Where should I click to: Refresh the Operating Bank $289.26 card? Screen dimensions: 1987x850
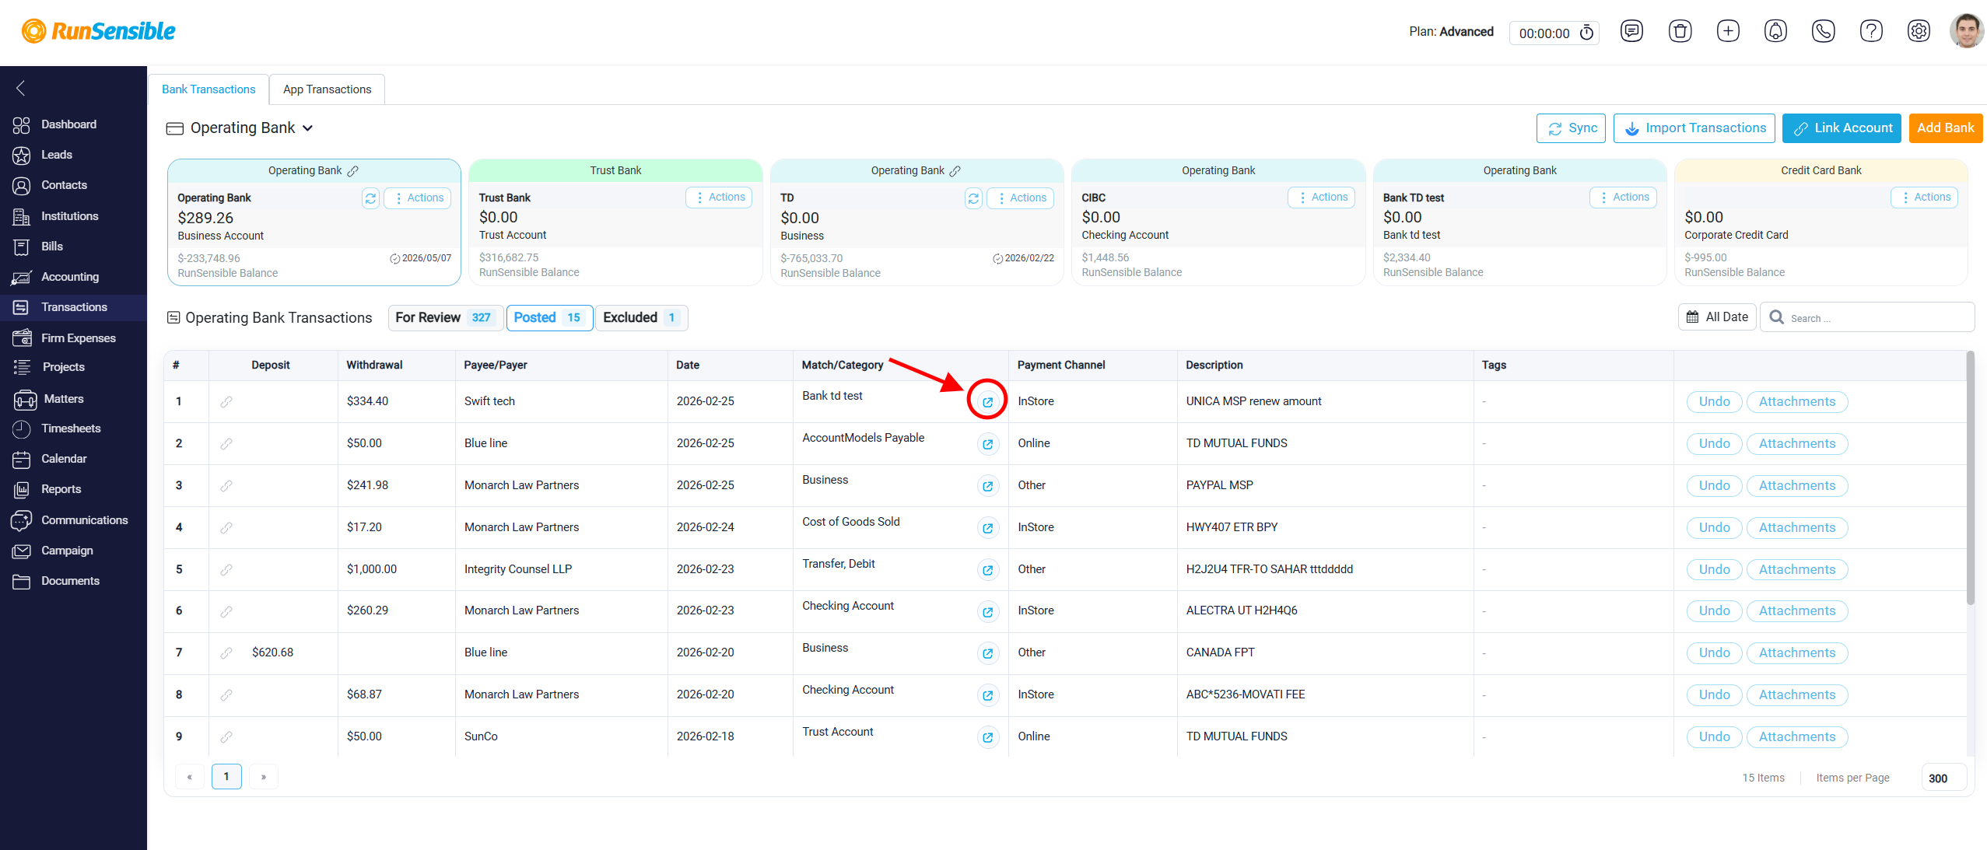pos(370,198)
